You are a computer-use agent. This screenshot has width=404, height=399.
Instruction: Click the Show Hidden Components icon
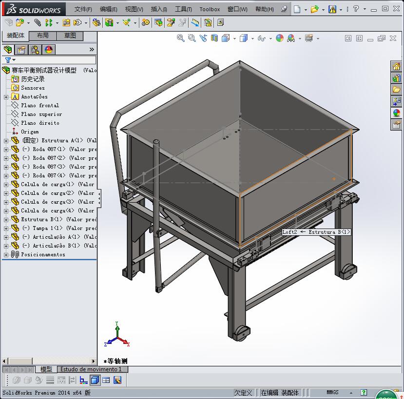point(96,23)
